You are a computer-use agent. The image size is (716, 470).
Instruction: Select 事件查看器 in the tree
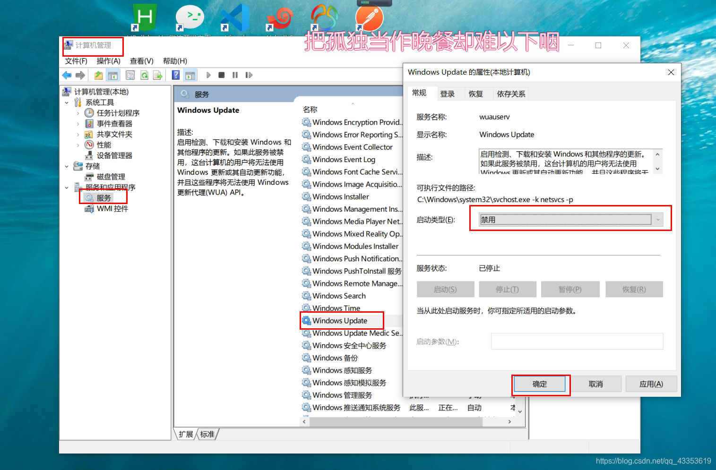(x=114, y=124)
